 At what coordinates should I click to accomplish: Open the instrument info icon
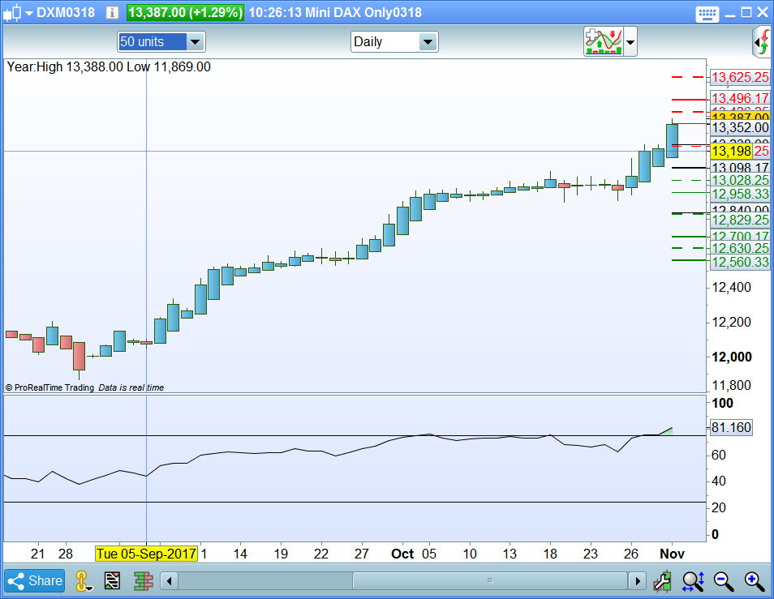coord(112,13)
